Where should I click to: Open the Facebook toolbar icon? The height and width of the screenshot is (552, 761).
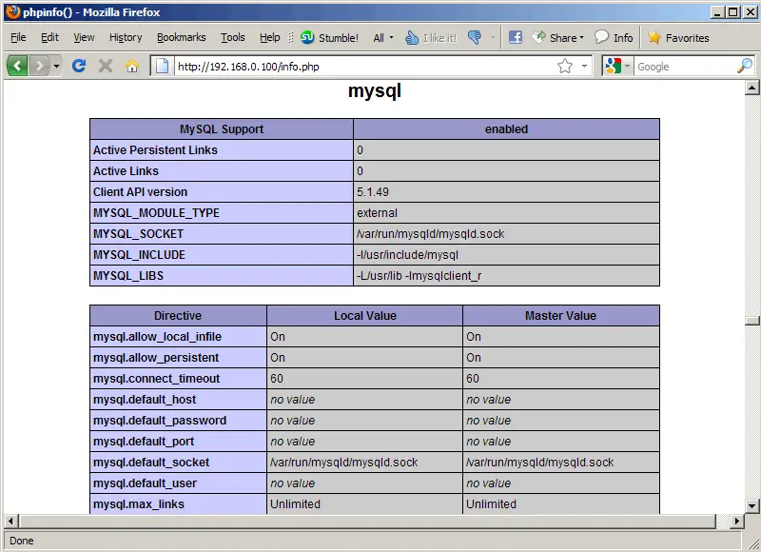pos(516,38)
